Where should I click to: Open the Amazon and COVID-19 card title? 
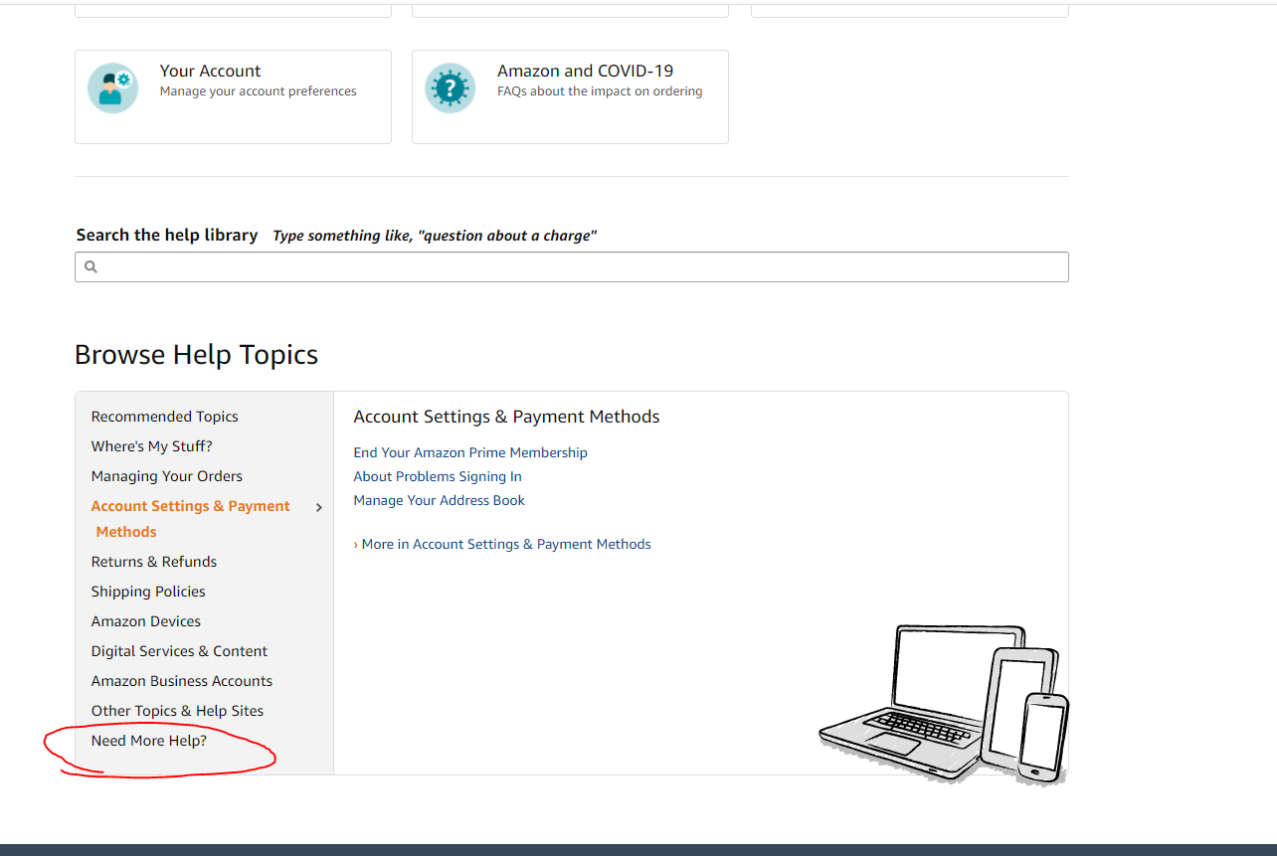tap(585, 72)
